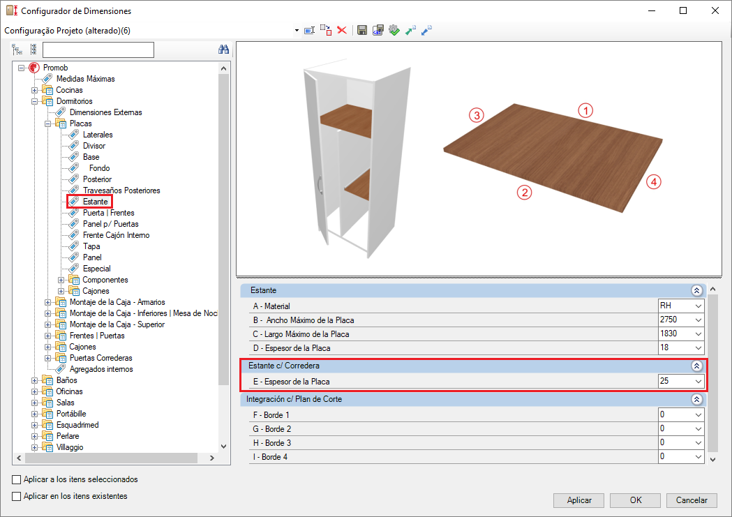Save configuration using the floppy disk icon
732x517 pixels.
click(x=361, y=30)
